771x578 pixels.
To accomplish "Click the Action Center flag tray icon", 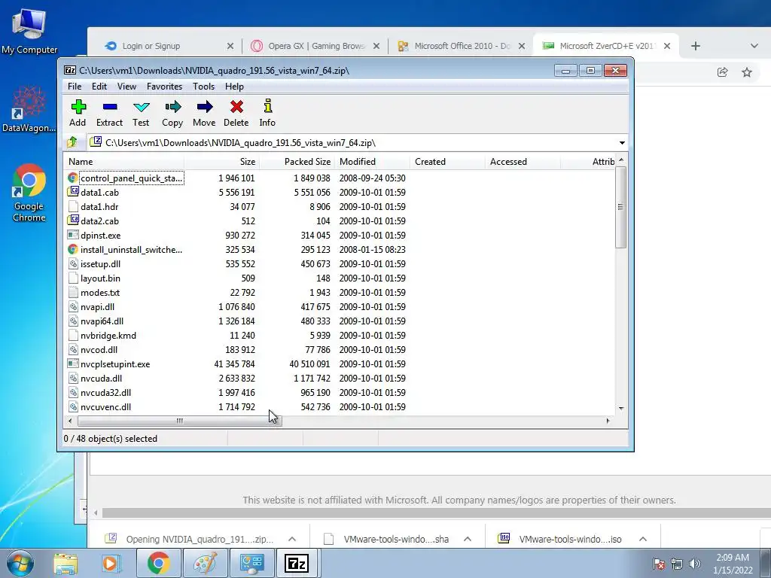I will (x=659, y=564).
